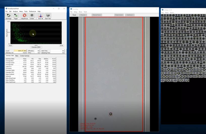
Task: Open the Tools menu in the Focusing window
Action: (85, 12)
